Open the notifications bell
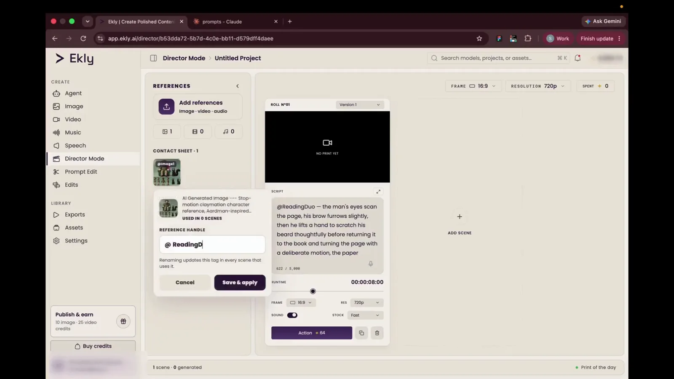The height and width of the screenshot is (379, 674). (578, 58)
